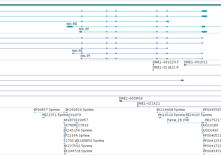Select the DME1-021E12.R feature label

click(x=166, y=67)
